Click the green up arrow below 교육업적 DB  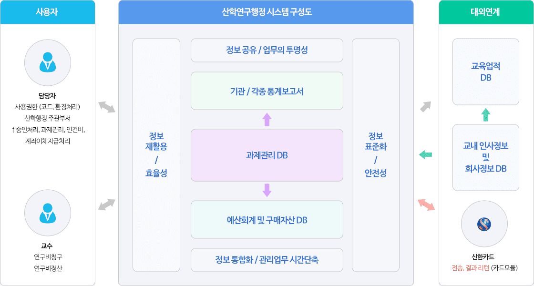point(485,114)
